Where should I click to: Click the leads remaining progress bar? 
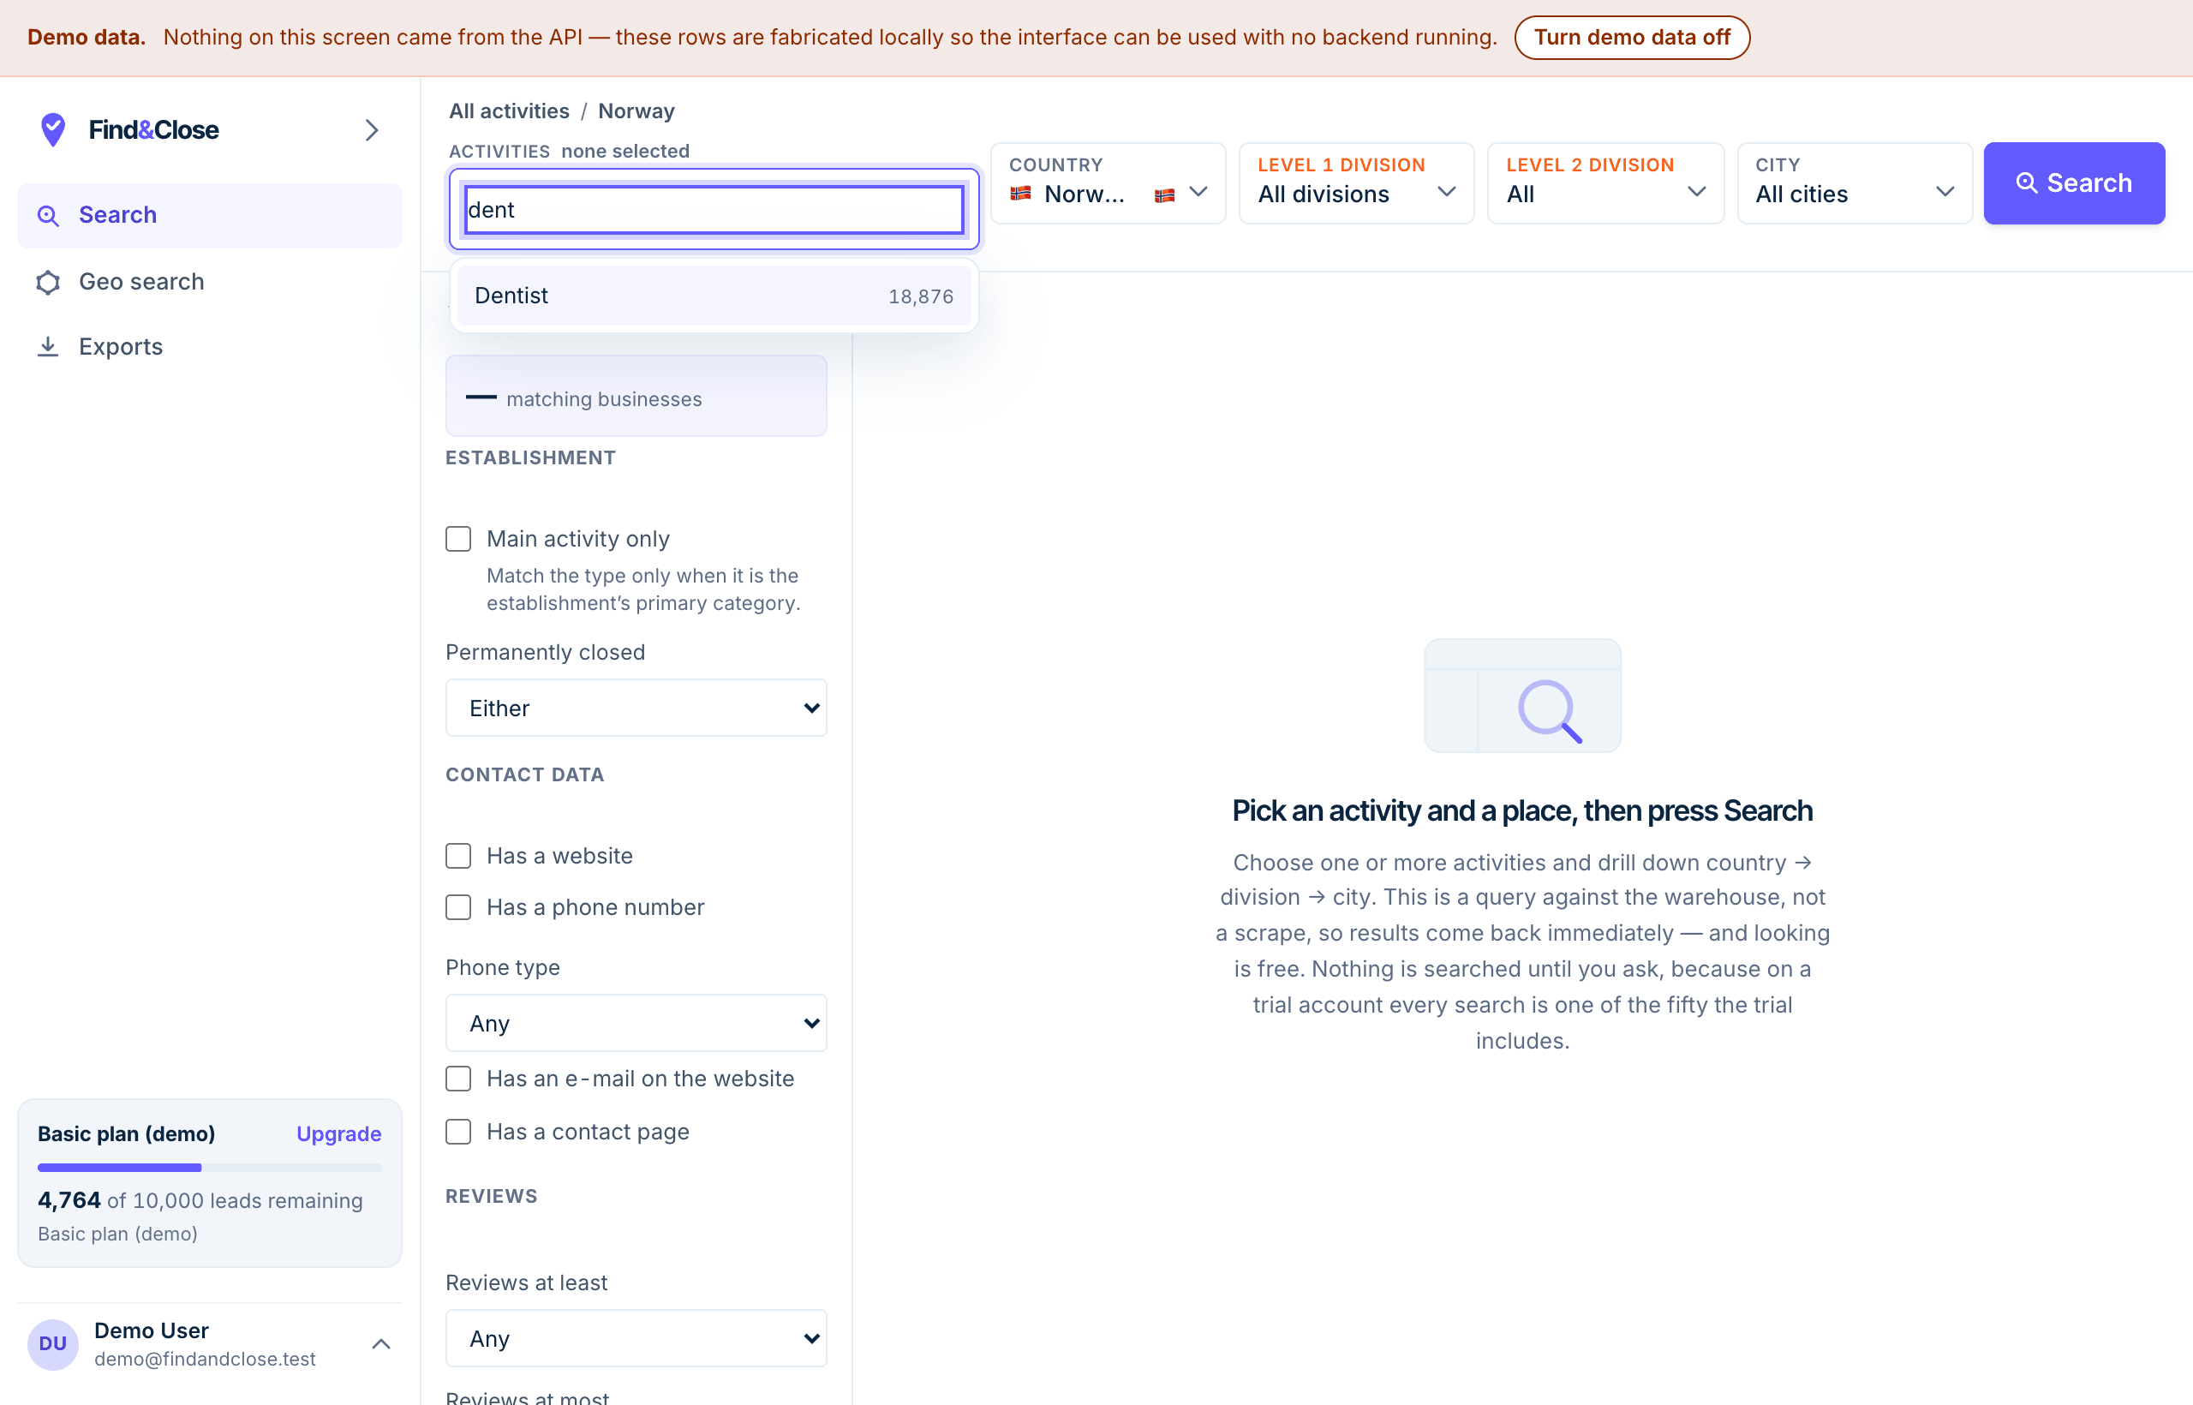click(x=210, y=1167)
